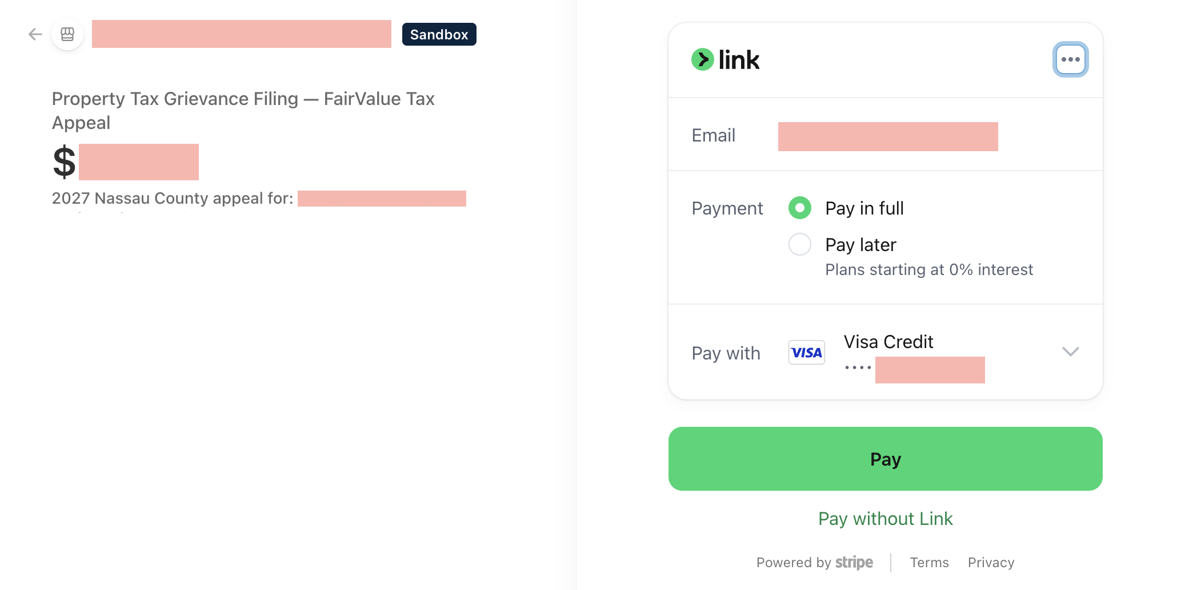Click the green Link logo
The height and width of the screenshot is (590, 1193).
[725, 59]
